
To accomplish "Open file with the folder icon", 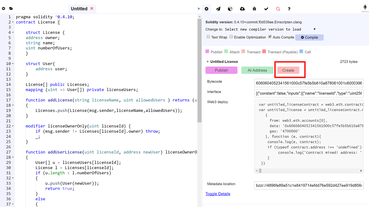I will (11, 8).
